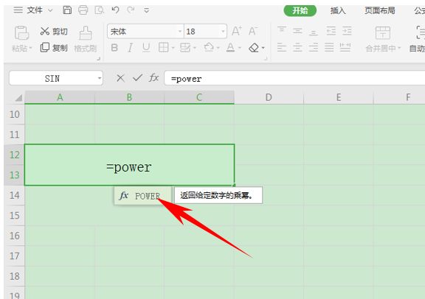The image size is (425, 299).
Task: Switch to the 页面布局 ribbon tab
Action: pyautogui.click(x=379, y=10)
